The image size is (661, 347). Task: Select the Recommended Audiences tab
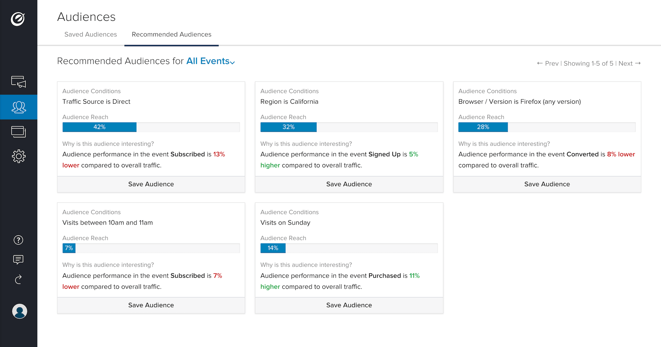coord(171,34)
